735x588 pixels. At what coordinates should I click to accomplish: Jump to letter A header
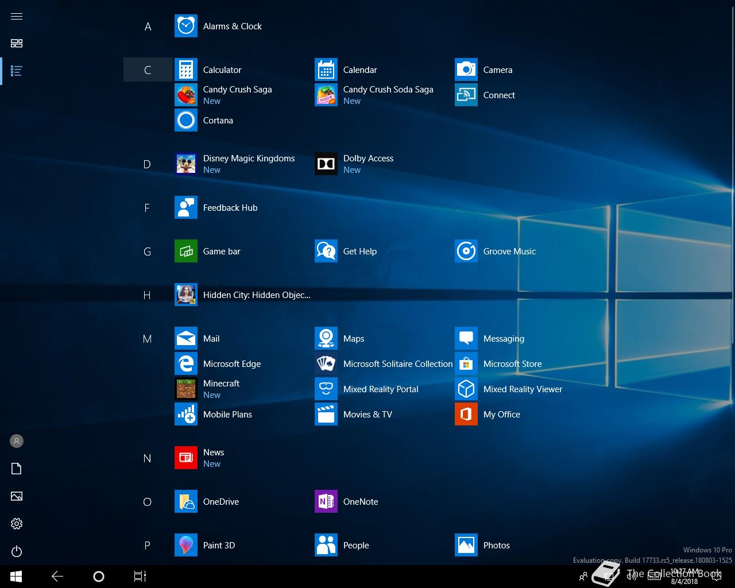tap(148, 26)
